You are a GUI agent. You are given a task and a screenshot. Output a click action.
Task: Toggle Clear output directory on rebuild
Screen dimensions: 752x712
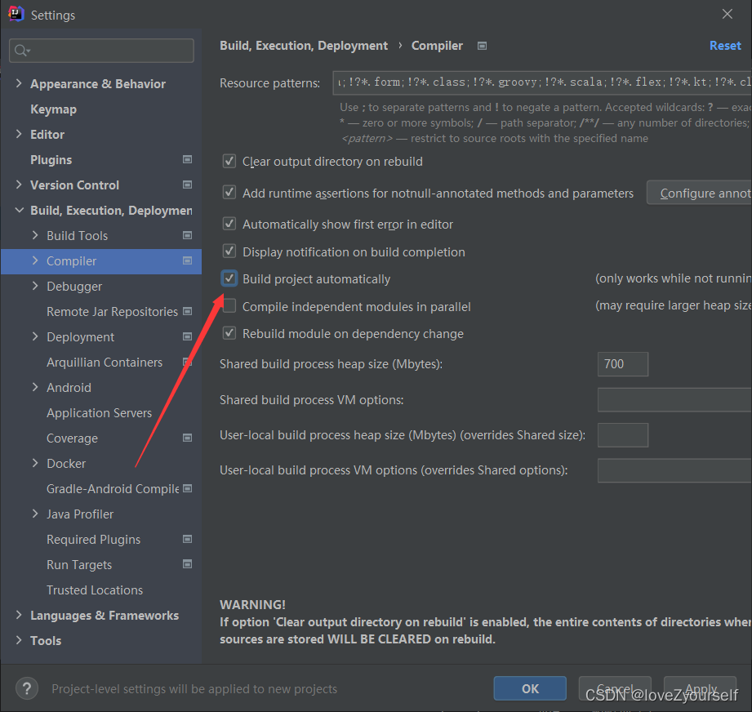229,161
